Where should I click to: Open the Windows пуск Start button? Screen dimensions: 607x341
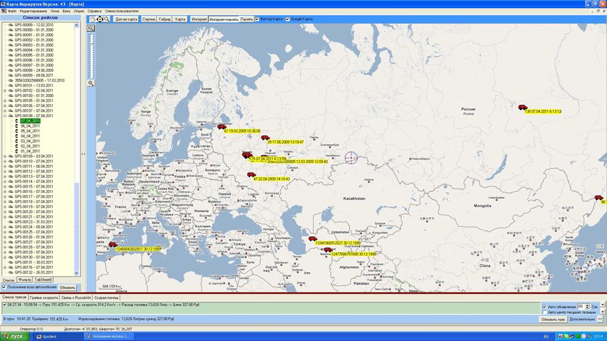coord(14,336)
